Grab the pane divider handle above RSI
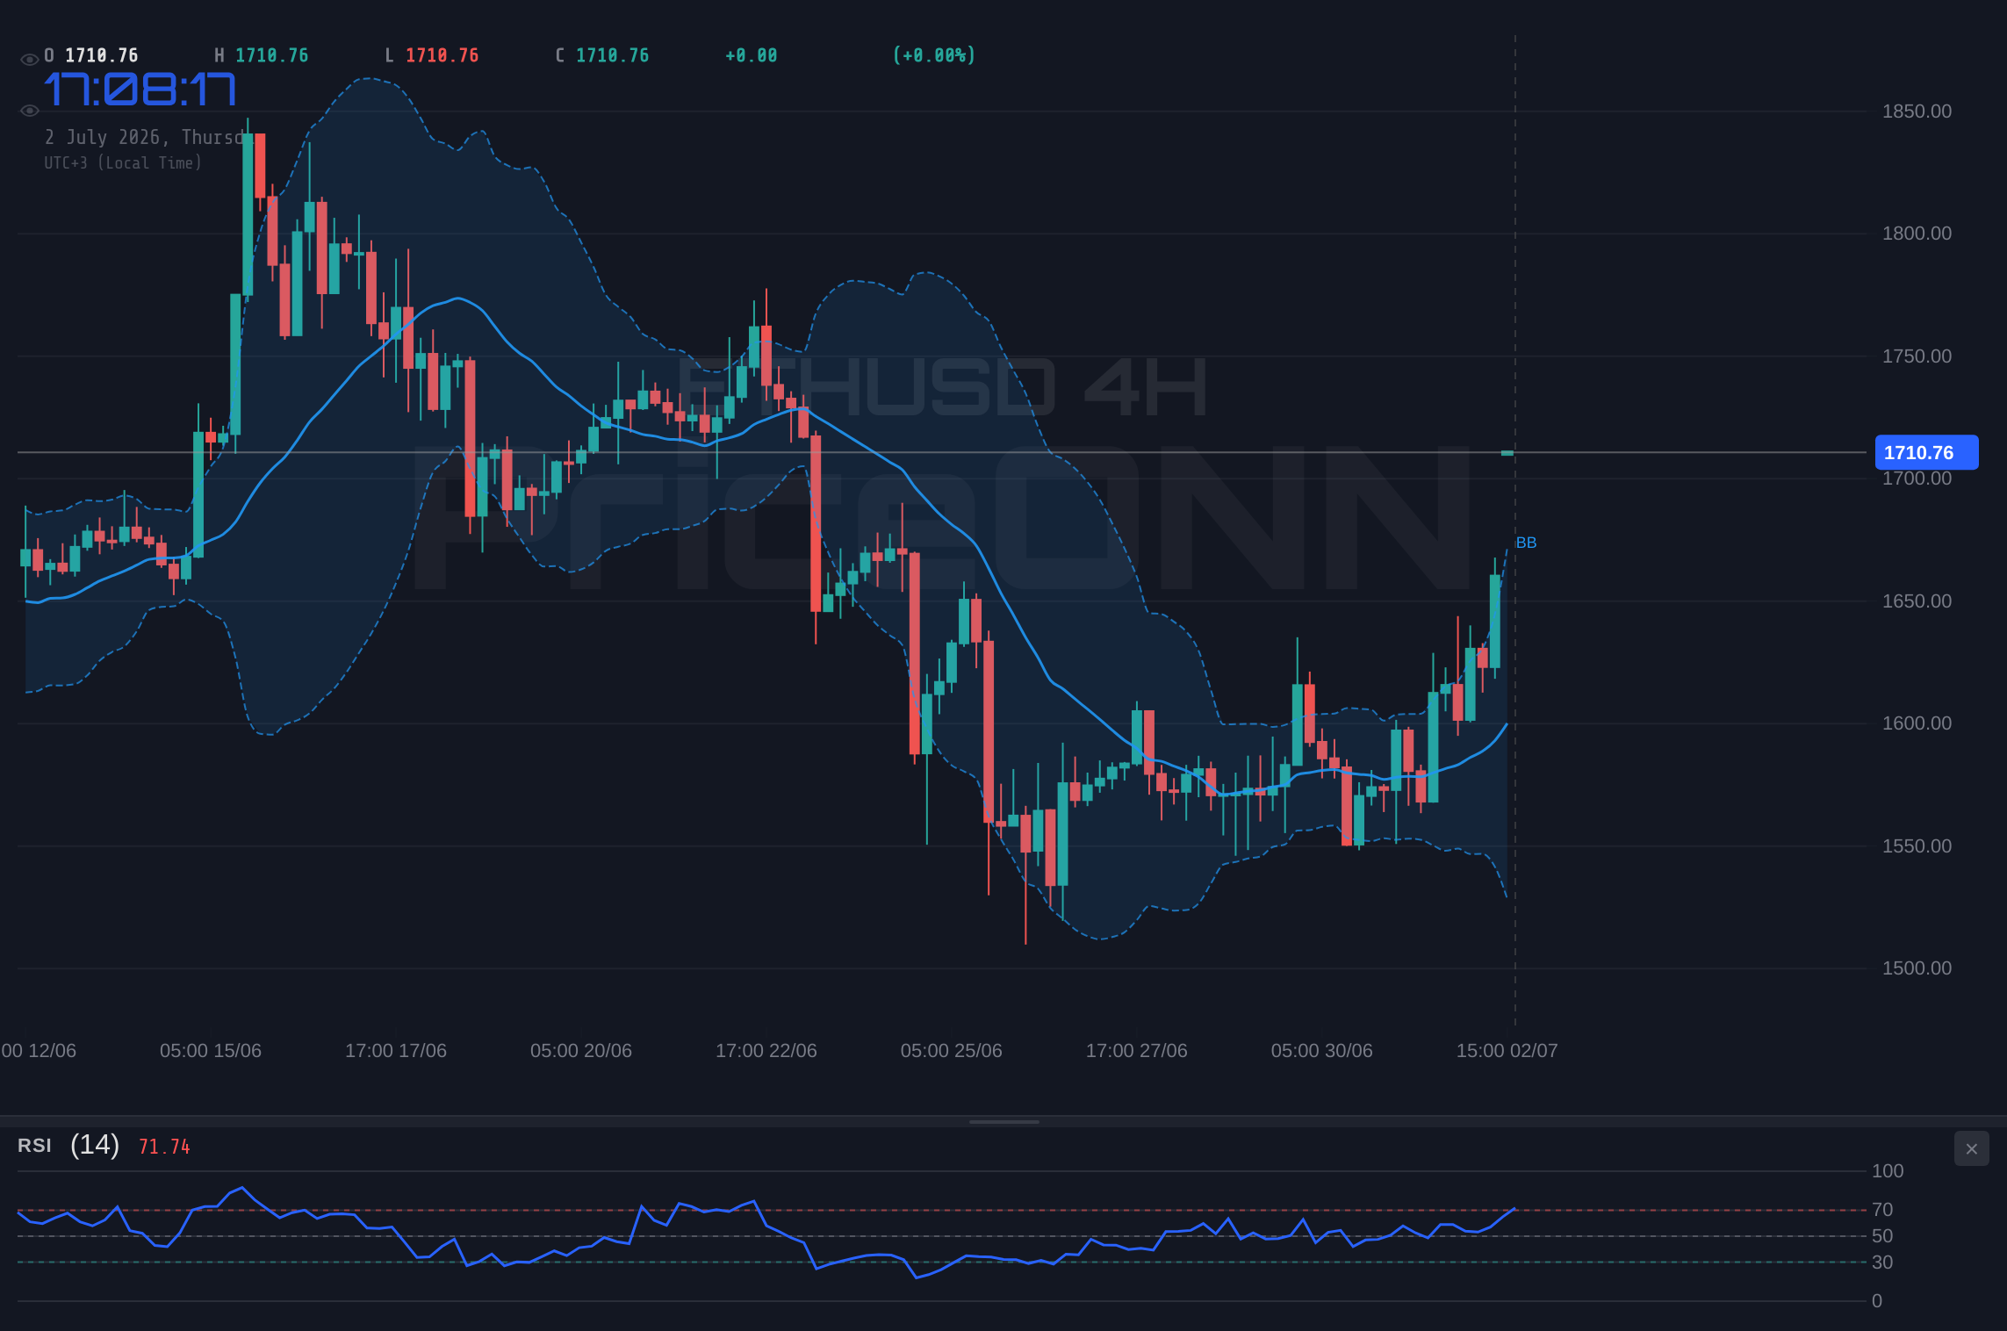This screenshot has height=1331, width=2007. point(1003,1121)
